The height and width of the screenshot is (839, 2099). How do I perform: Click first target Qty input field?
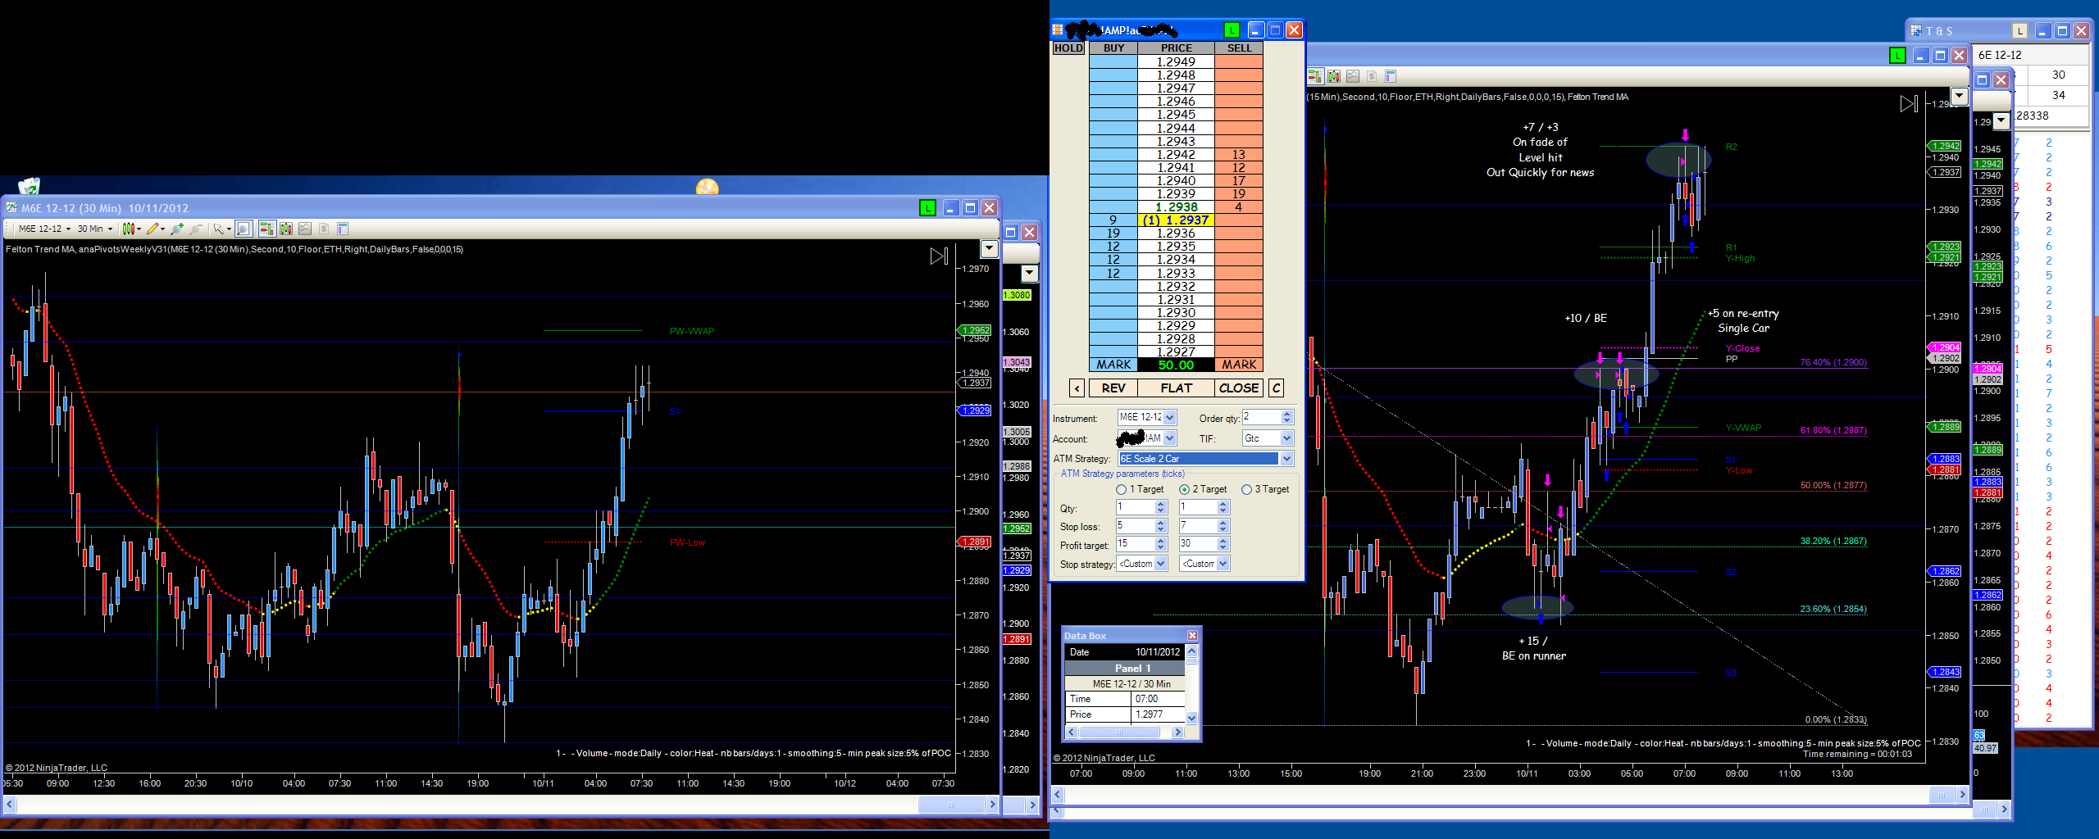(x=1136, y=507)
